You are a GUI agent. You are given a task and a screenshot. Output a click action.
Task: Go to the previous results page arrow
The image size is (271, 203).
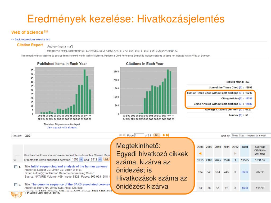click(124, 135)
